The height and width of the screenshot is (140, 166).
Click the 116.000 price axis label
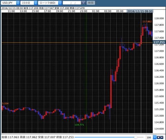pos(159,83)
